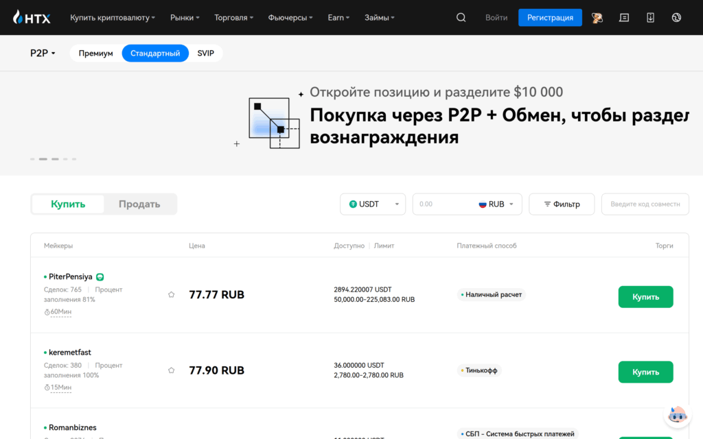Click the Торги column header
This screenshot has height=439, width=703.
click(x=664, y=246)
